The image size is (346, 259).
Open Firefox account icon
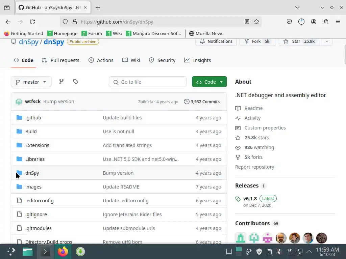314,22
